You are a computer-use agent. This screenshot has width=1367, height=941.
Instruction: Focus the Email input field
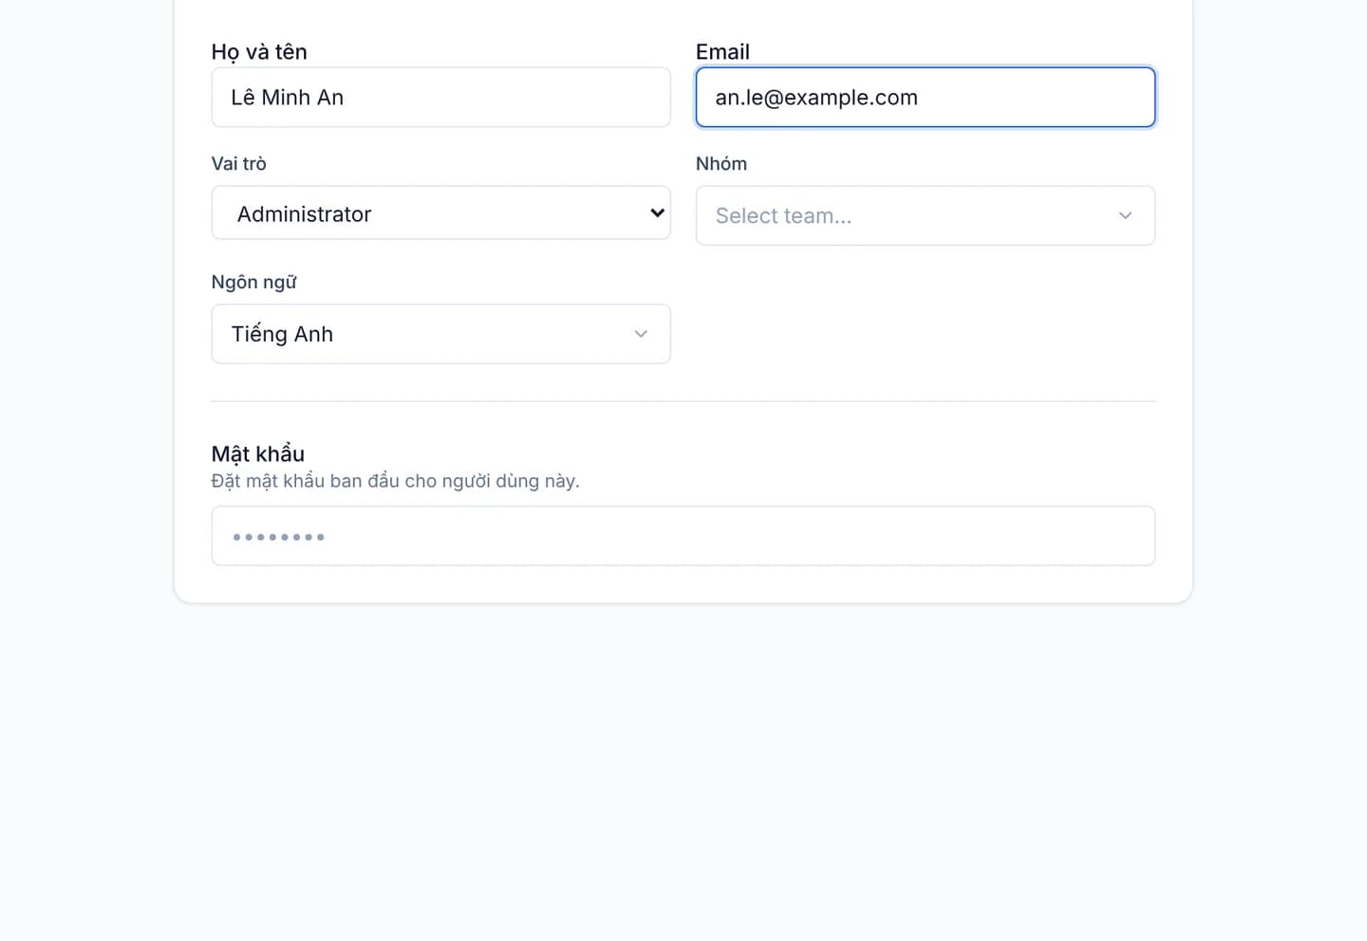click(925, 97)
